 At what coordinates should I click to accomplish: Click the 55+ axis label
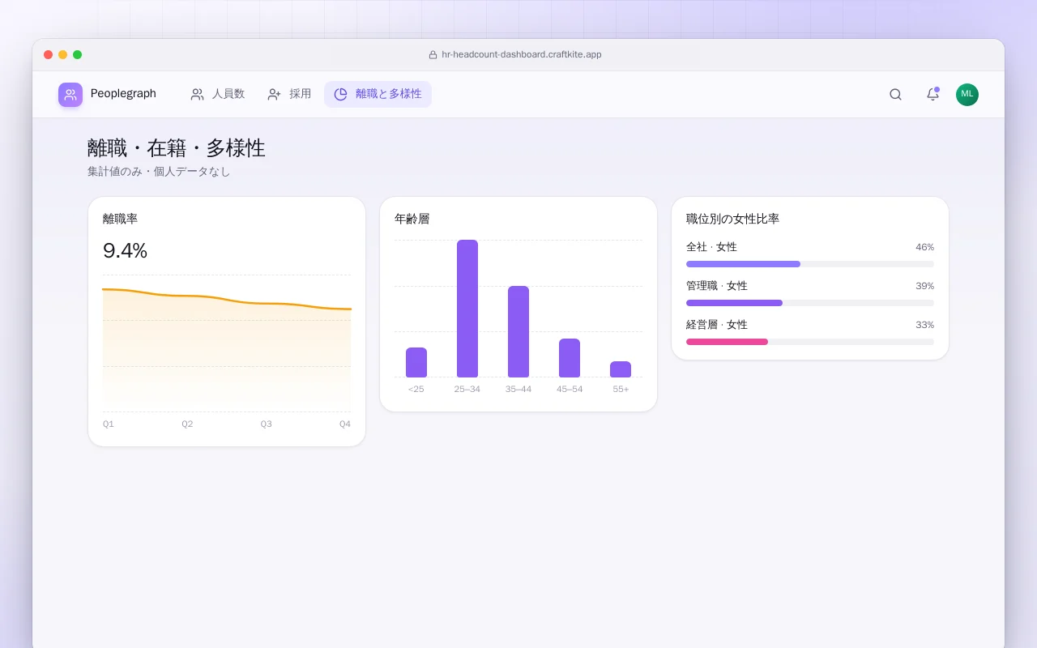click(621, 390)
